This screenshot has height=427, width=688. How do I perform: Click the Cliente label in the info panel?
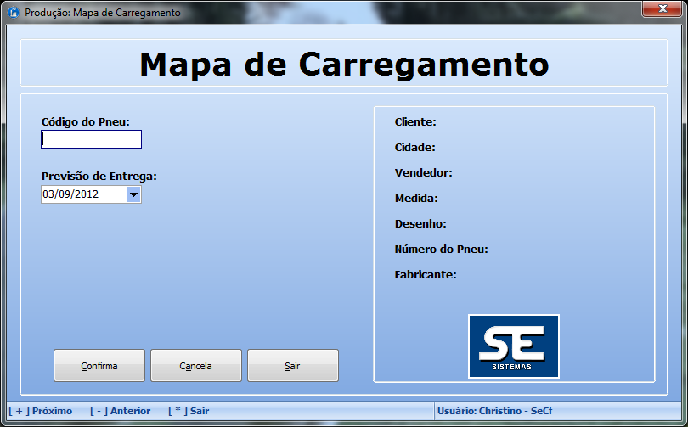415,122
